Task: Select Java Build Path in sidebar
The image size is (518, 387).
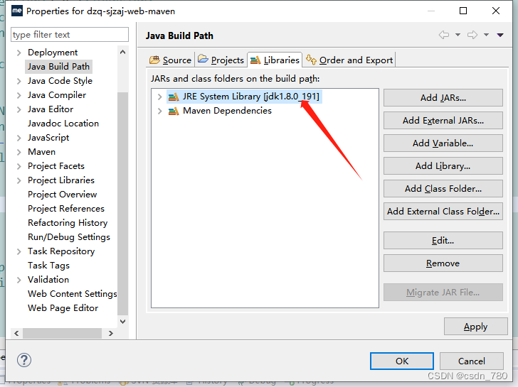Action: pyautogui.click(x=58, y=67)
